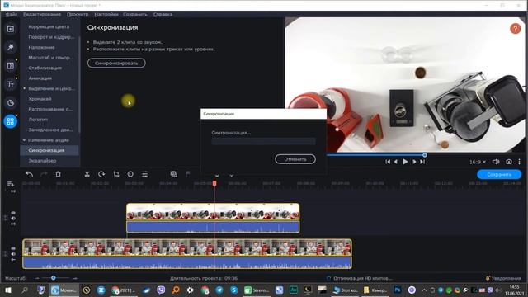This screenshot has width=528, height=297.
Task: Collapse the Audio editing group
Action: (24, 139)
